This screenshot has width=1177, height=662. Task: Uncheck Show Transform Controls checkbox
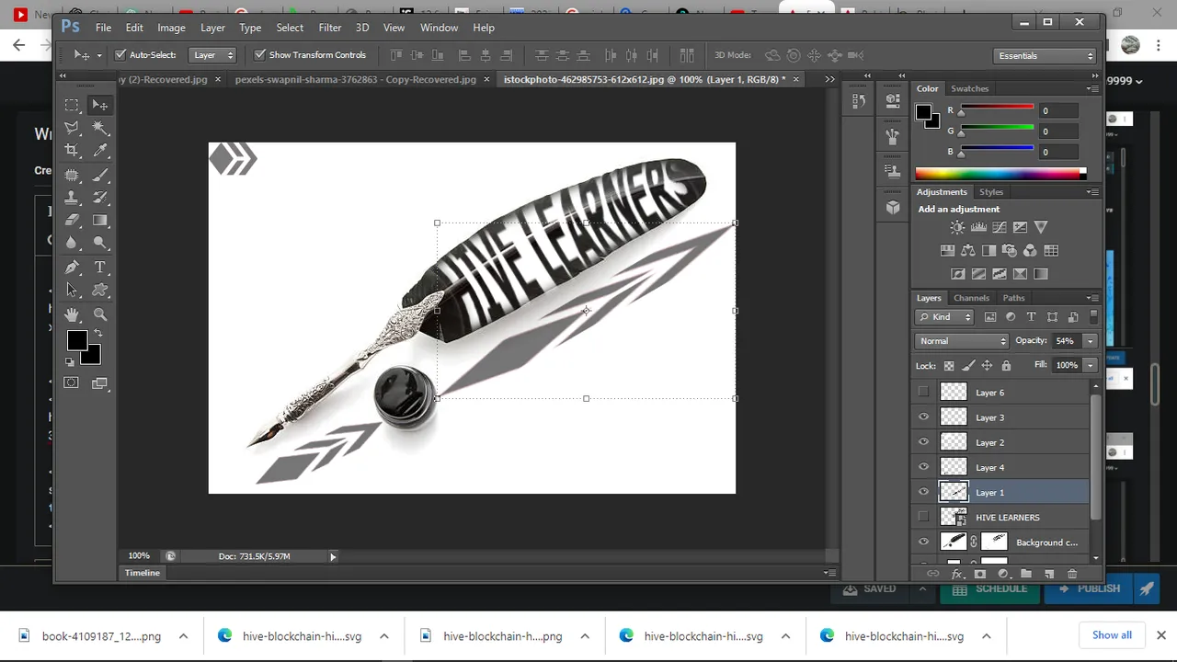[259, 55]
